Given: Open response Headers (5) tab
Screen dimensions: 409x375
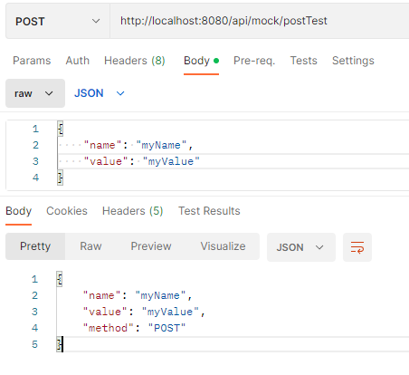Looking at the screenshot, I should pyautogui.click(x=132, y=211).
